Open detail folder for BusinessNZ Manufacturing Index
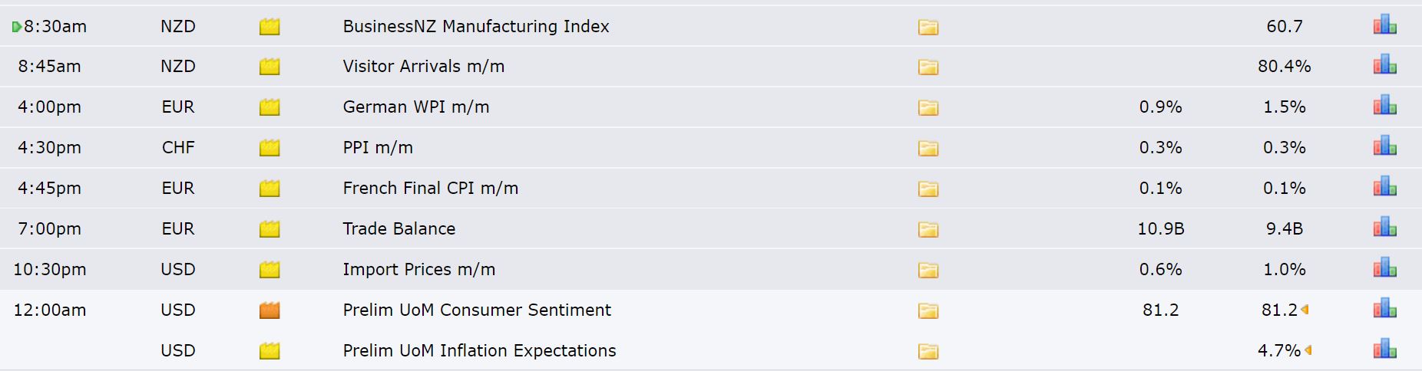Image resolution: width=1422 pixels, height=371 pixels. click(928, 27)
